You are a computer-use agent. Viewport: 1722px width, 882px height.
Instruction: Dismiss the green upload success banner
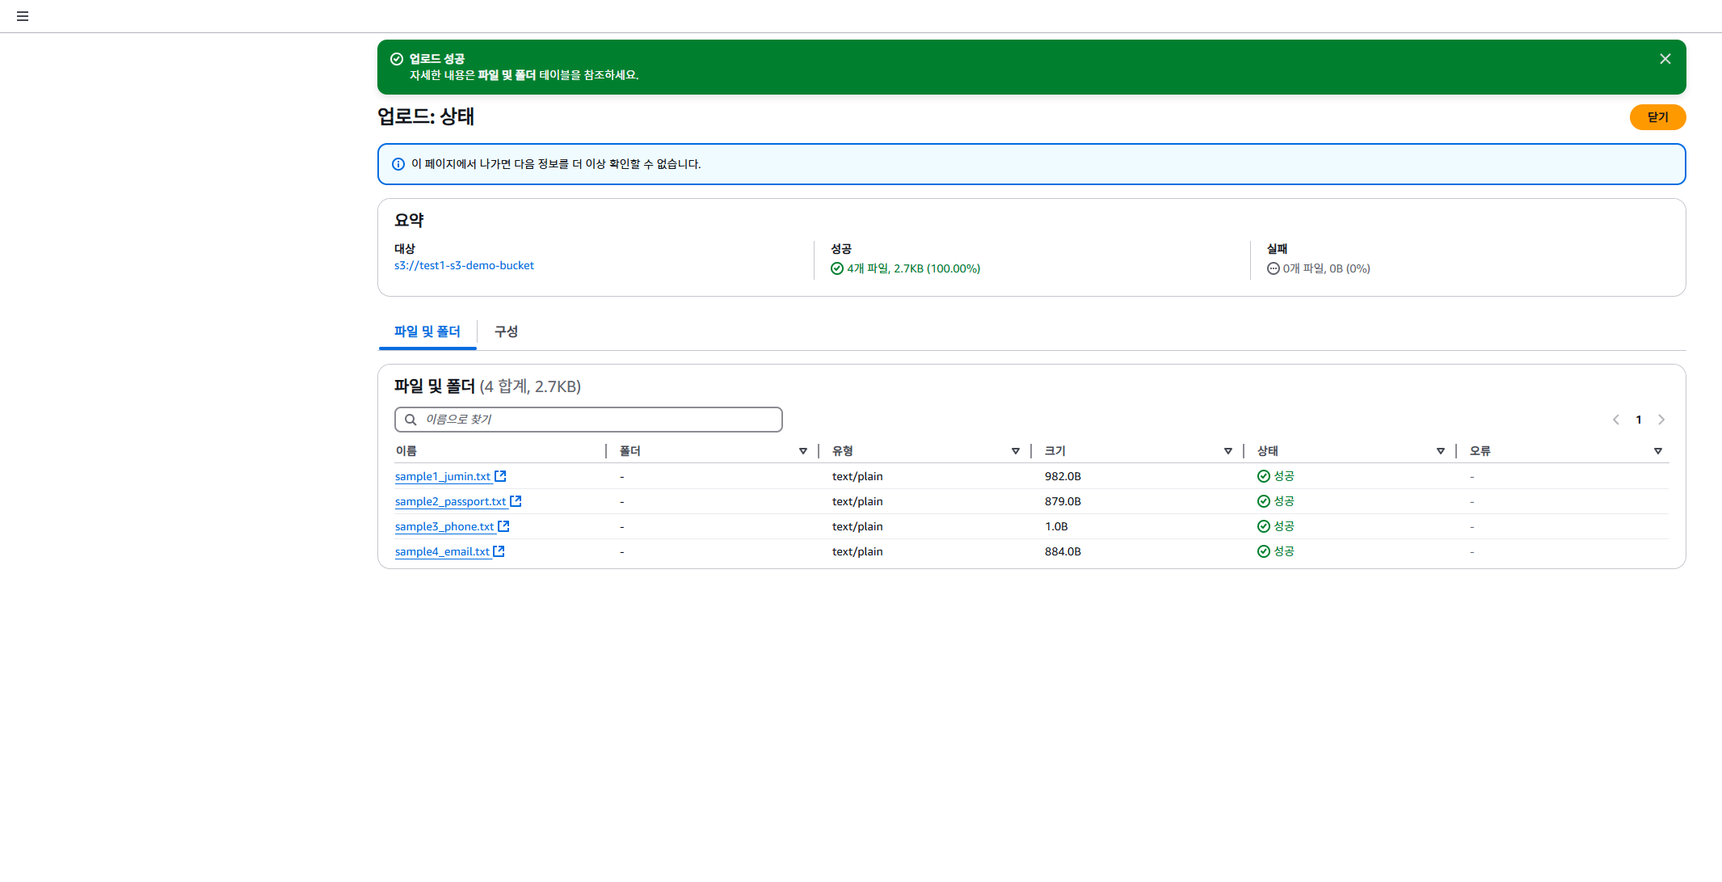pos(1665,59)
